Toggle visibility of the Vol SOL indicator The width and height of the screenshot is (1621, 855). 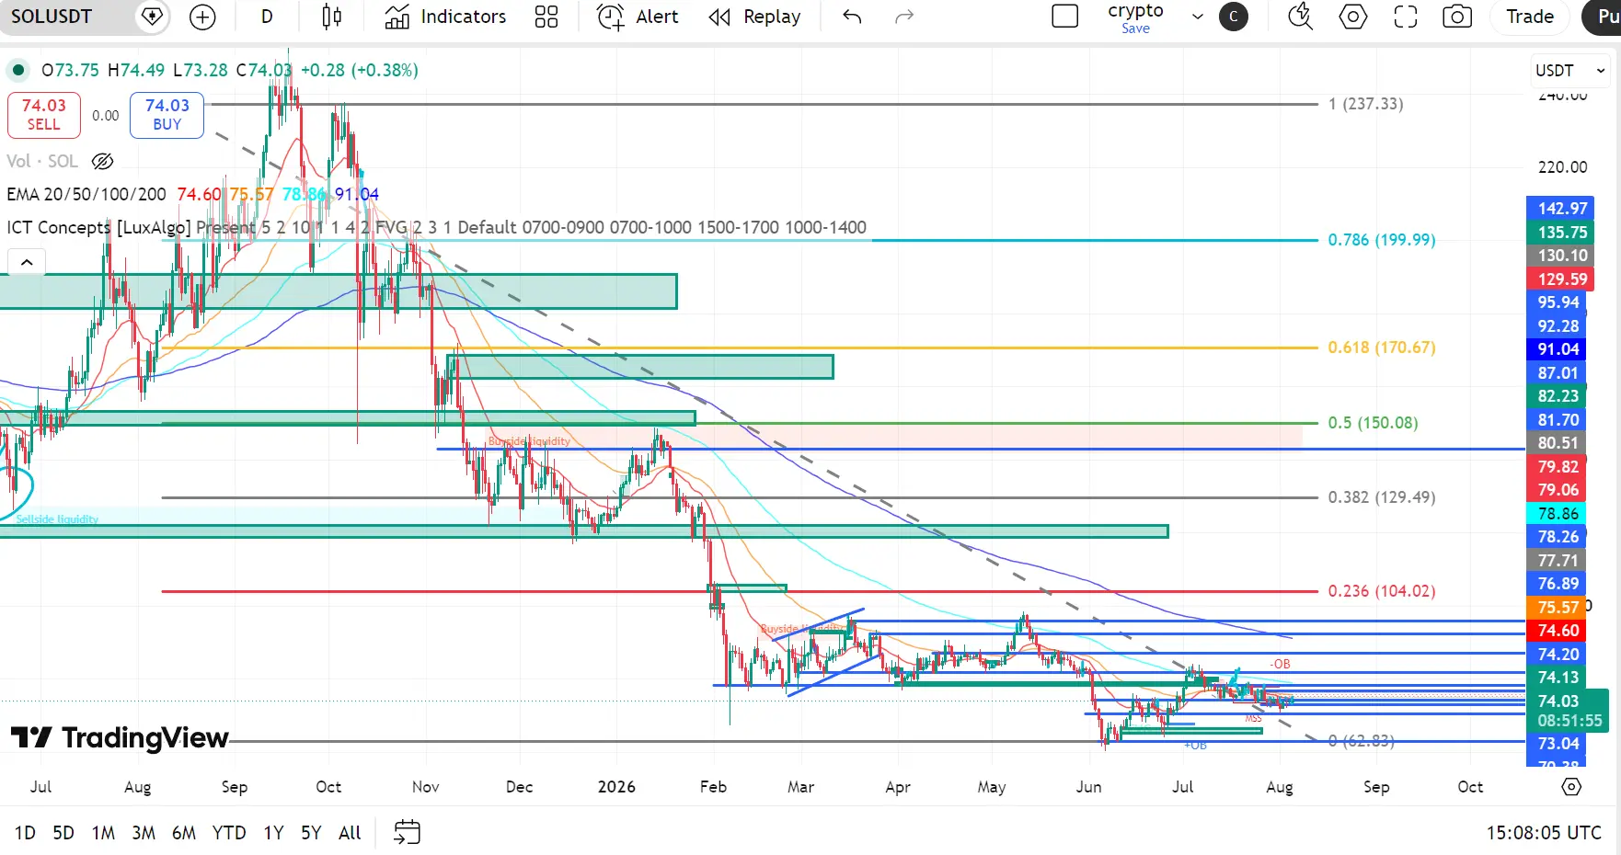point(103,161)
